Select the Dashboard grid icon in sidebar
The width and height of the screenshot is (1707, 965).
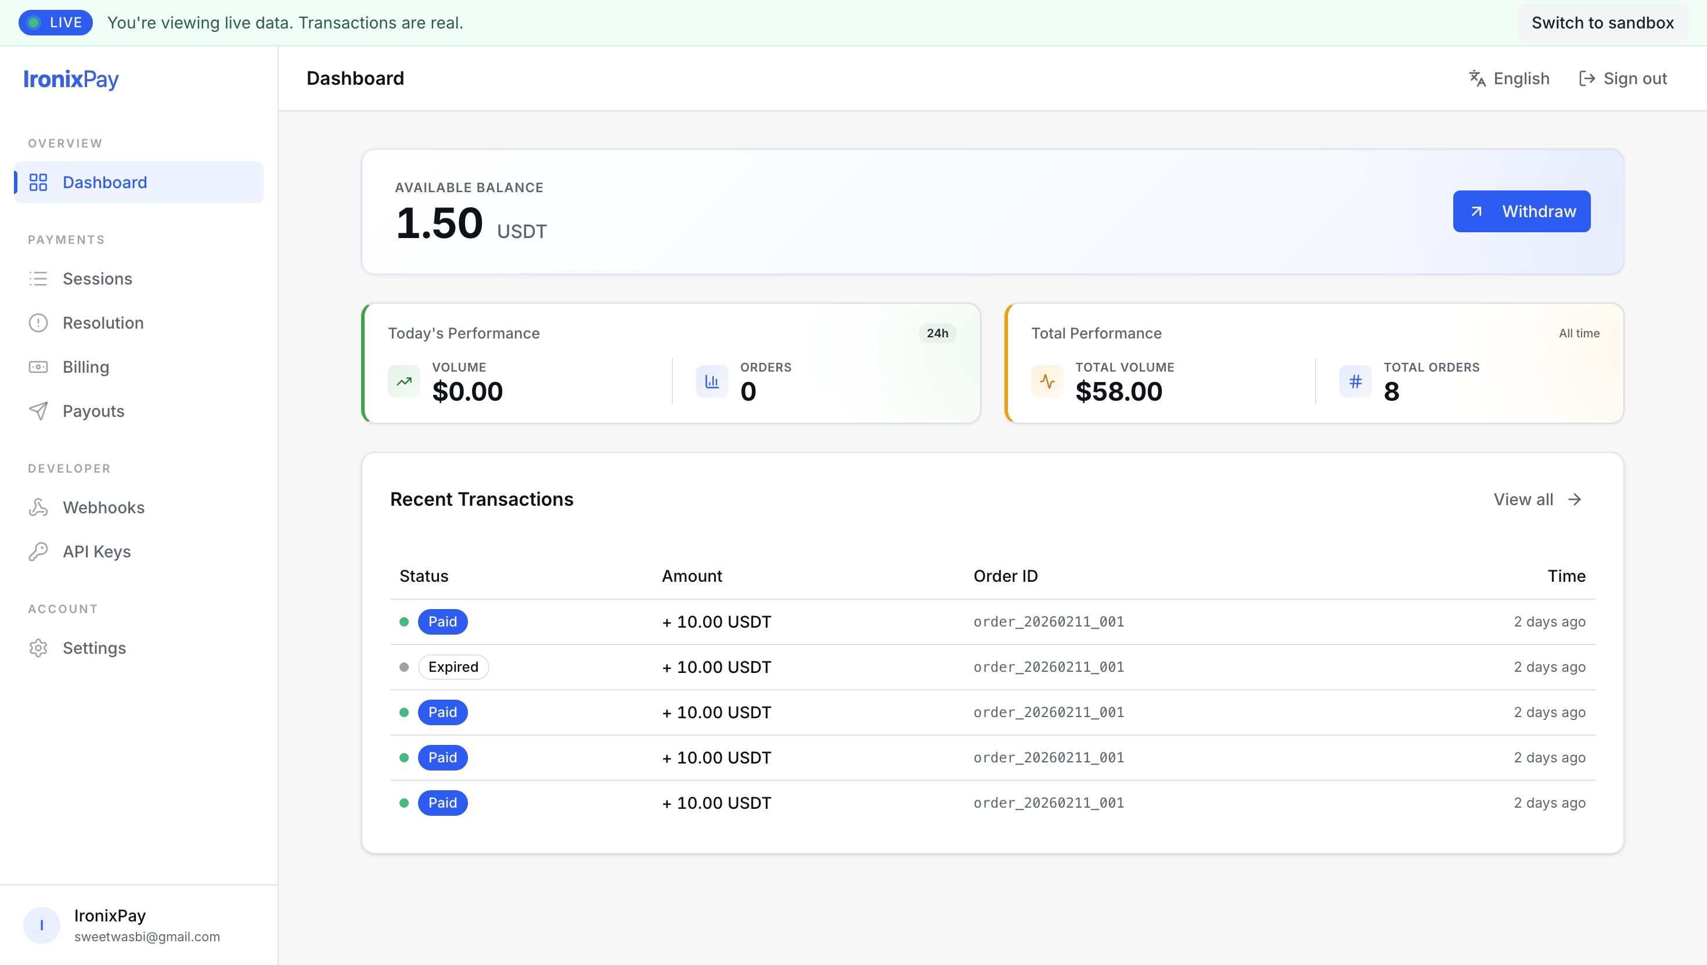(38, 182)
